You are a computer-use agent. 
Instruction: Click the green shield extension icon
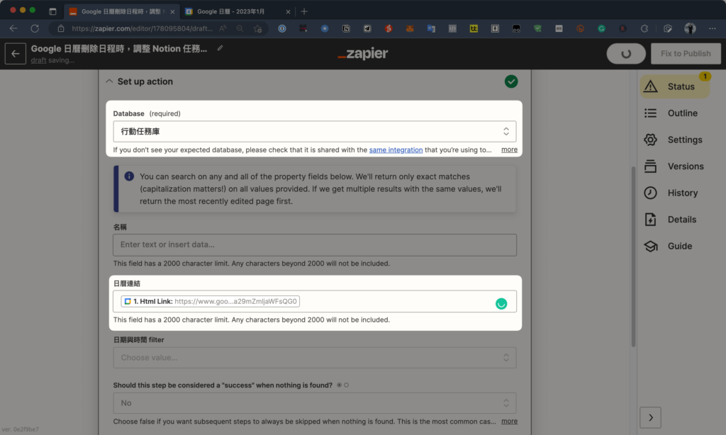pyautogui.click(x=537, y=28)
